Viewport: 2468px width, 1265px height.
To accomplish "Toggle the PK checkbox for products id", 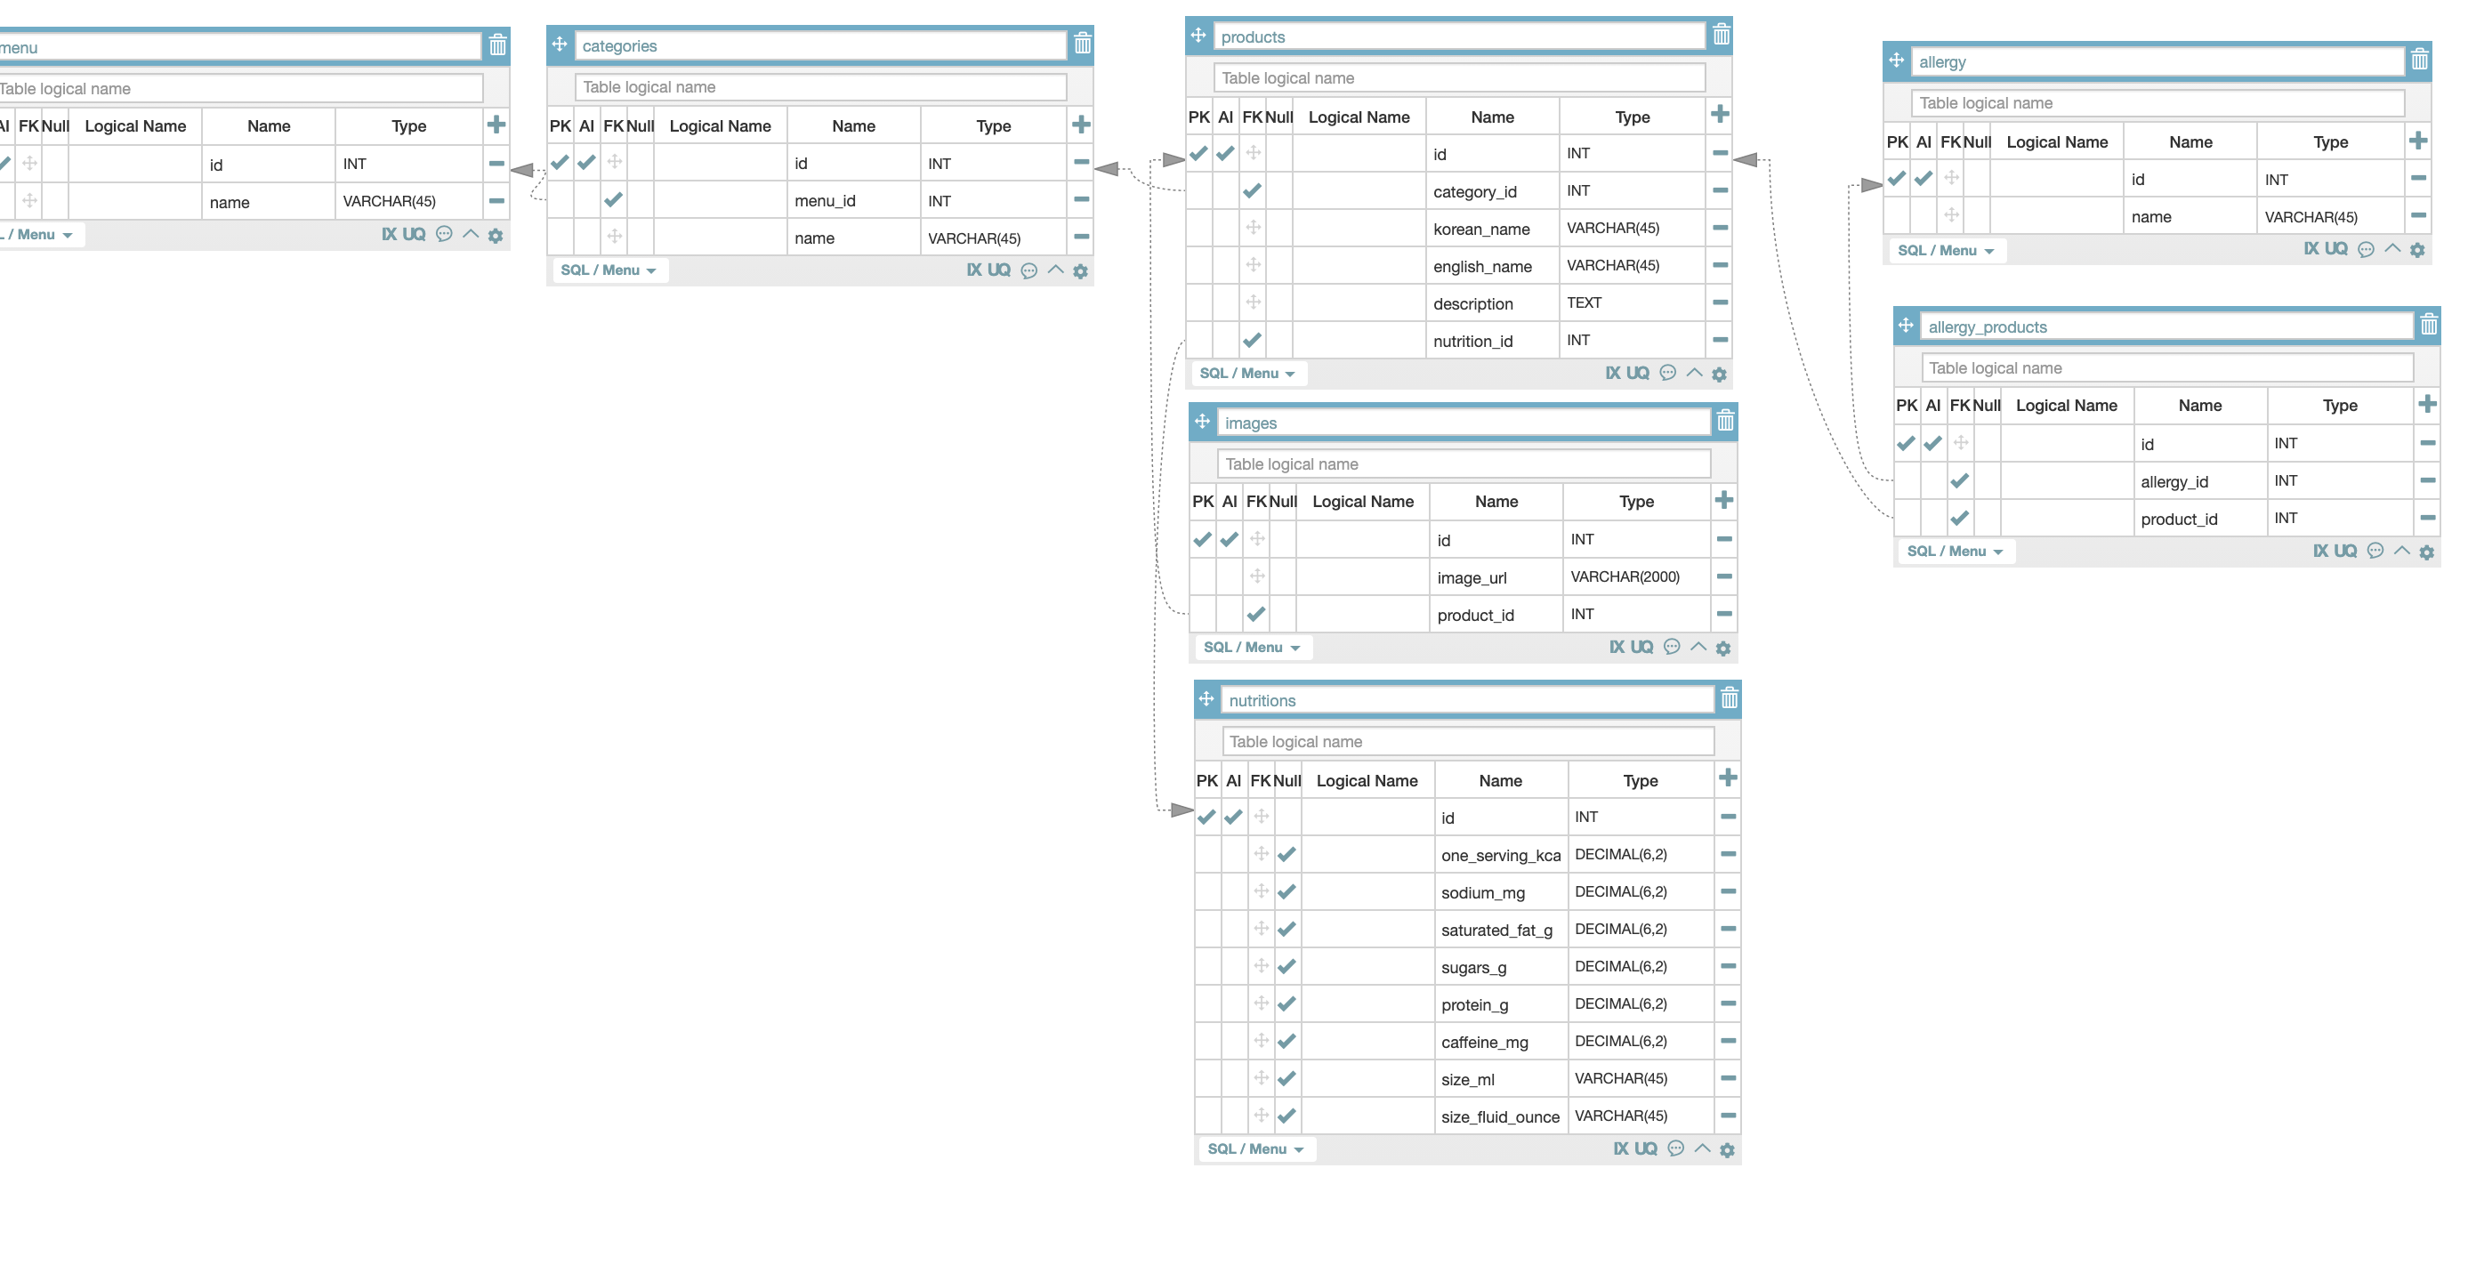I will (x=1198, y=153).
